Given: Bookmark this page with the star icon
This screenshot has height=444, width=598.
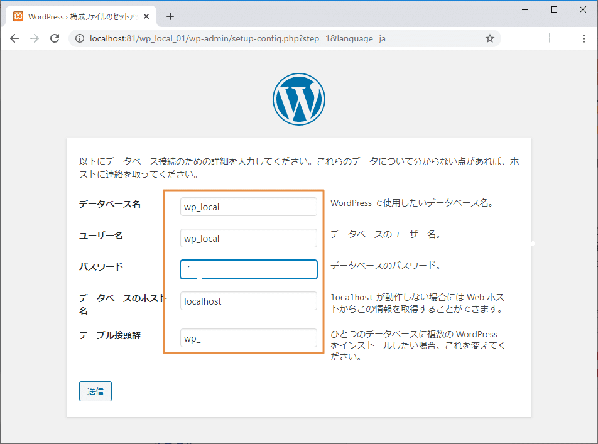Looking at the screenshot, I should 490,38.
